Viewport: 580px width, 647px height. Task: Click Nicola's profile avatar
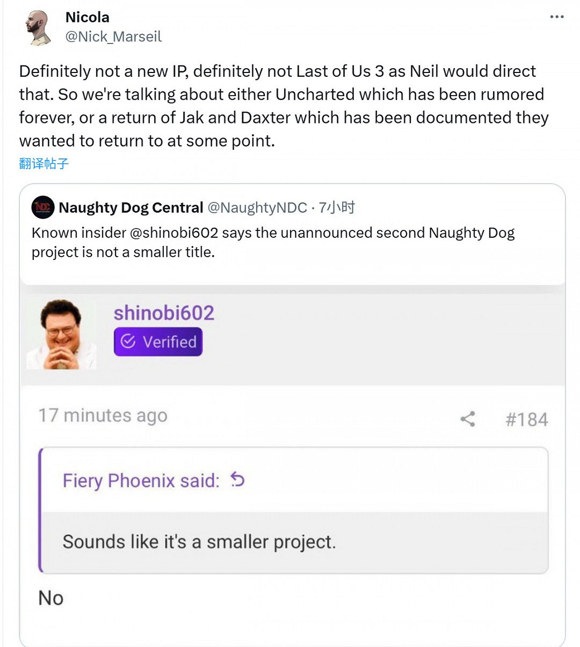tap(39, 27)
